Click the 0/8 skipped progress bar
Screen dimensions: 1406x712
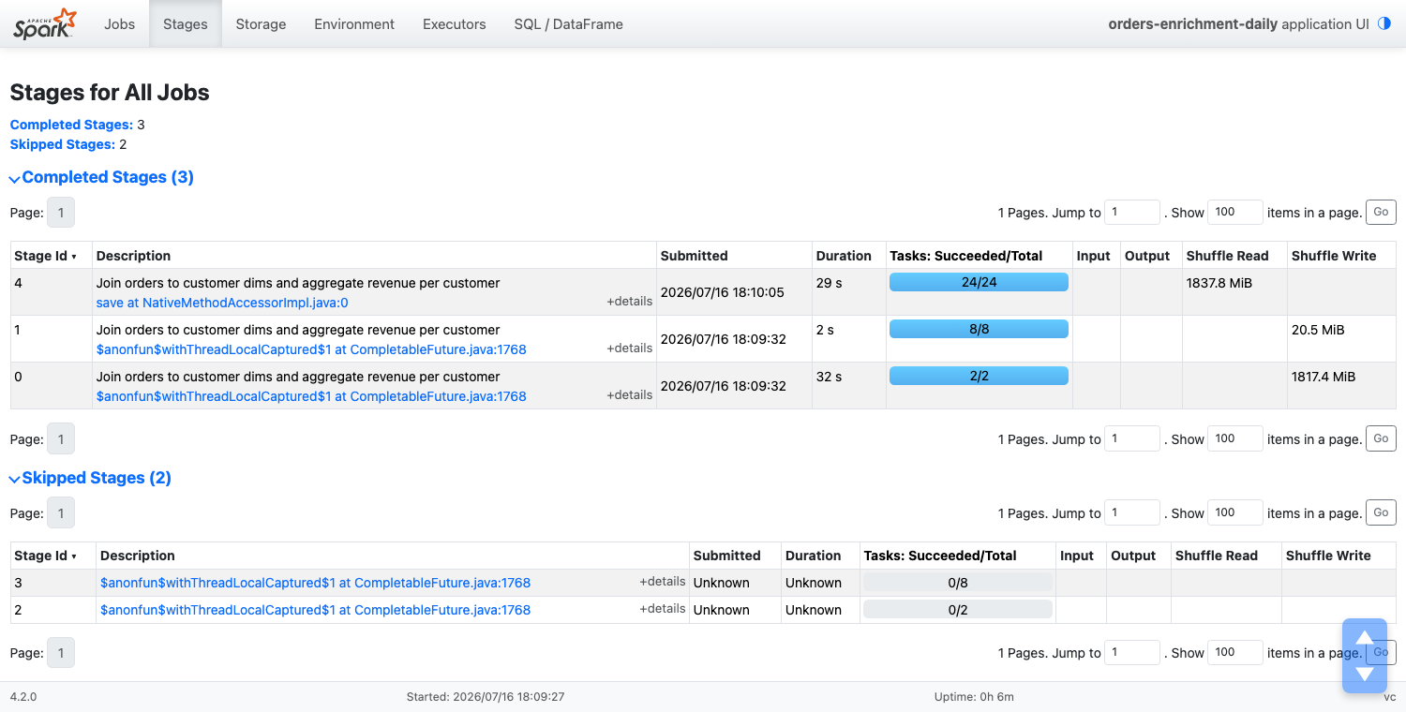(x=958, y=583)
